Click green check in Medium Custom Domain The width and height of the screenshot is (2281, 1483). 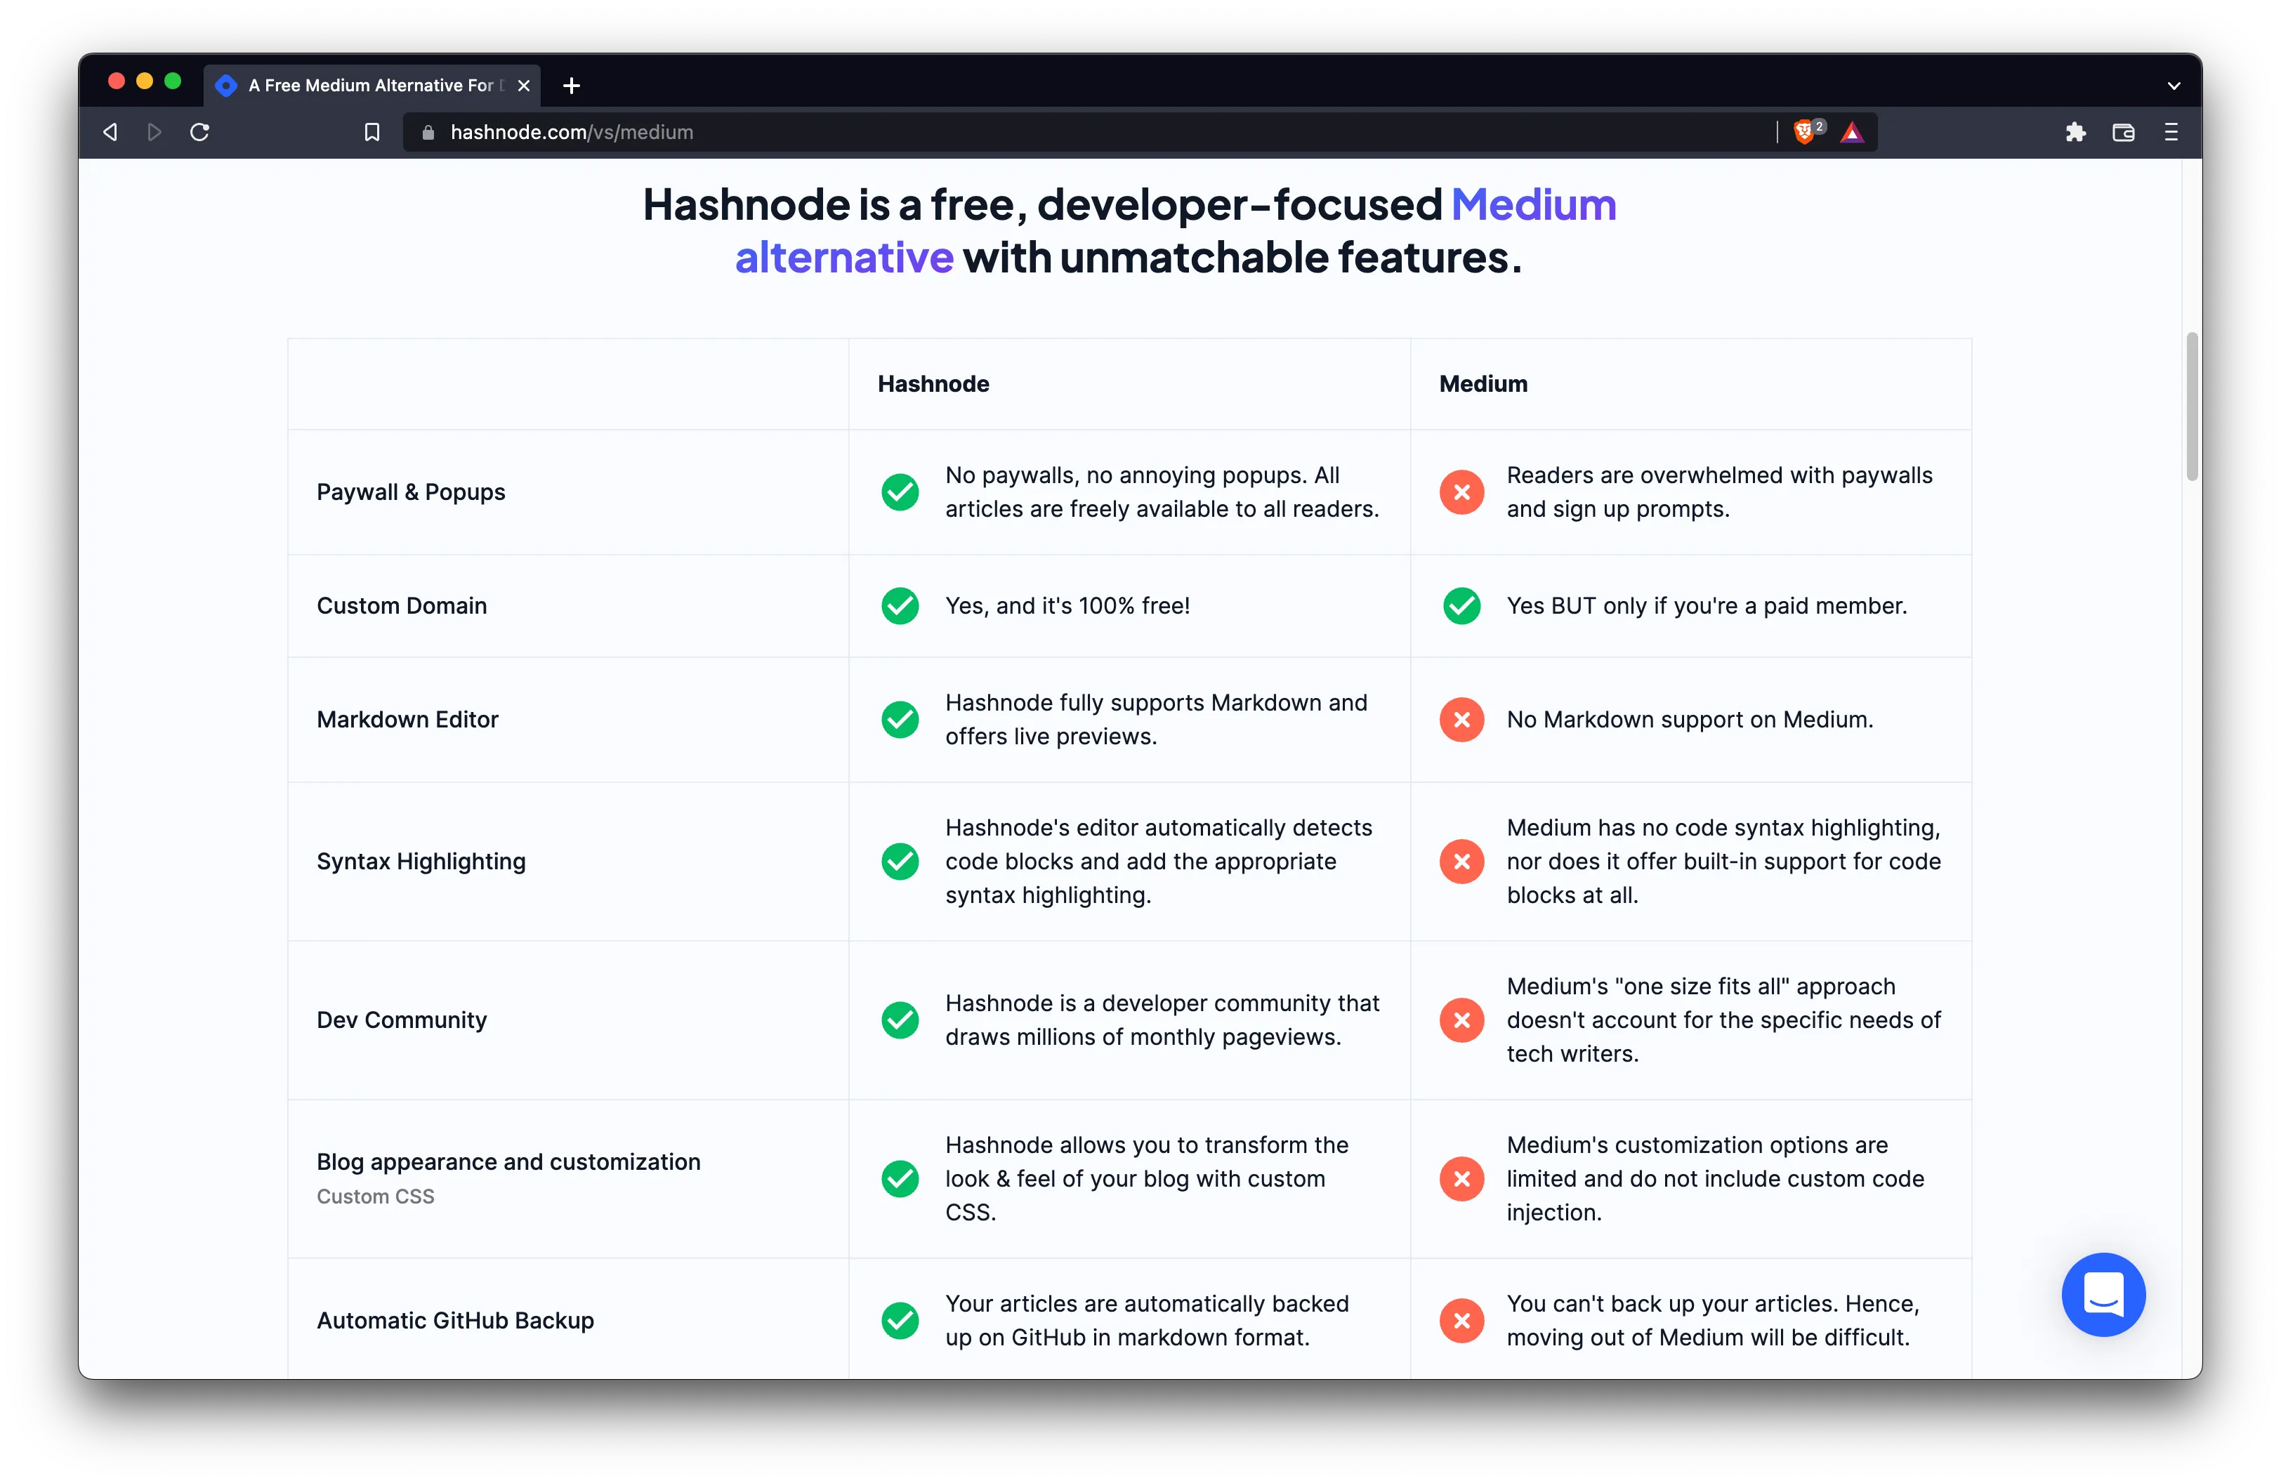pos(1461,605)
